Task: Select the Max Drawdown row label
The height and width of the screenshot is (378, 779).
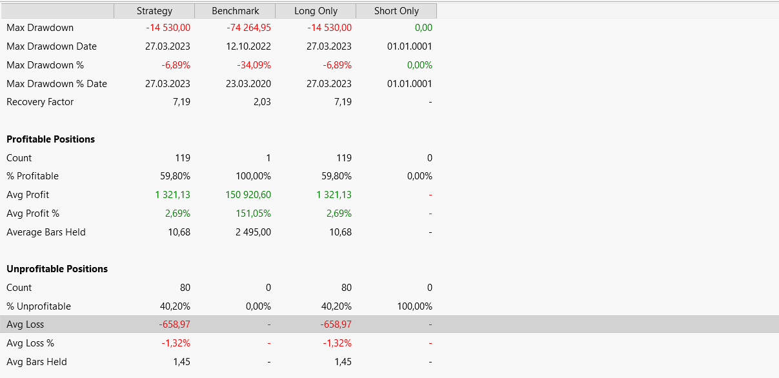Action: click(x=40, y=28)
